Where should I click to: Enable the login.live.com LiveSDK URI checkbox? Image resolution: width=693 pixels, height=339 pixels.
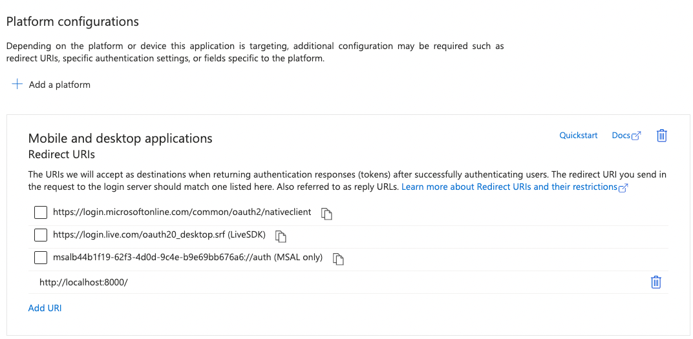[x=41, y=235]
